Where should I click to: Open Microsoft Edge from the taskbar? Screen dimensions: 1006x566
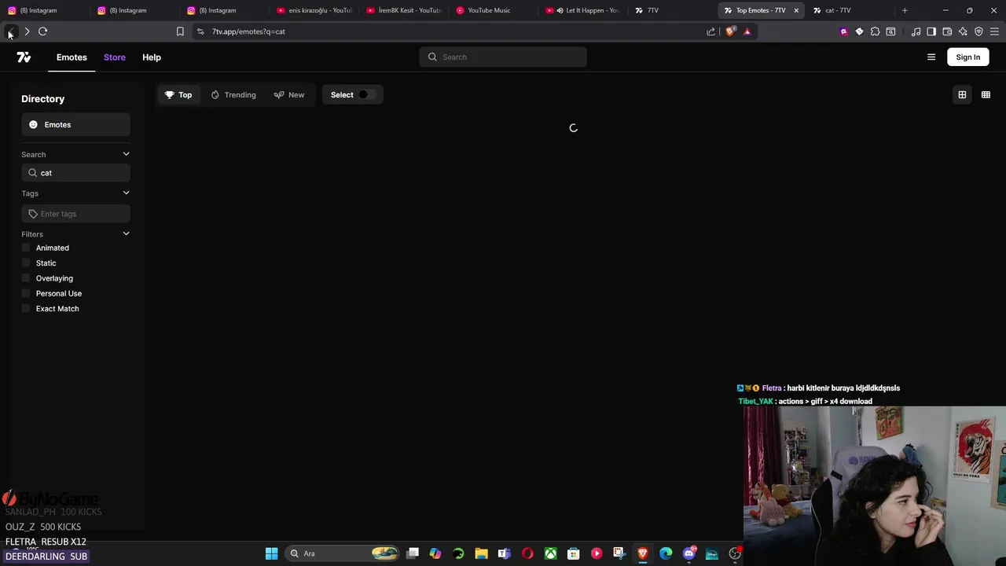[666, 553]
